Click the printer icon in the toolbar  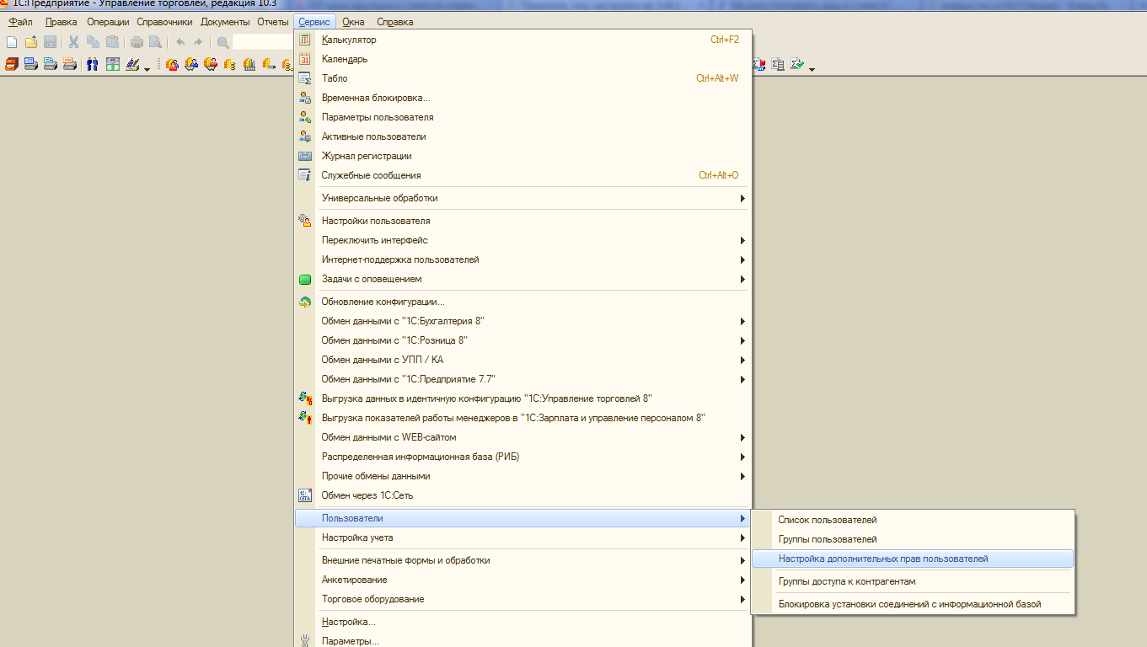pos(137,42)
